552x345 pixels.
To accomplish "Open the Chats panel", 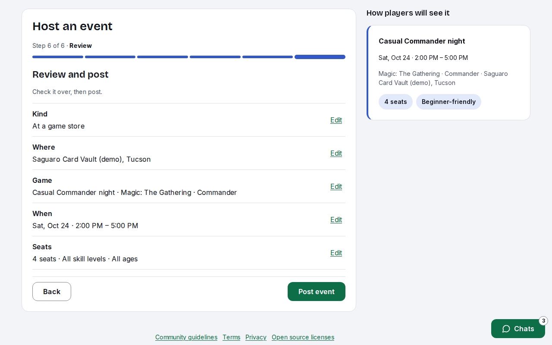I will coord(518,329).
